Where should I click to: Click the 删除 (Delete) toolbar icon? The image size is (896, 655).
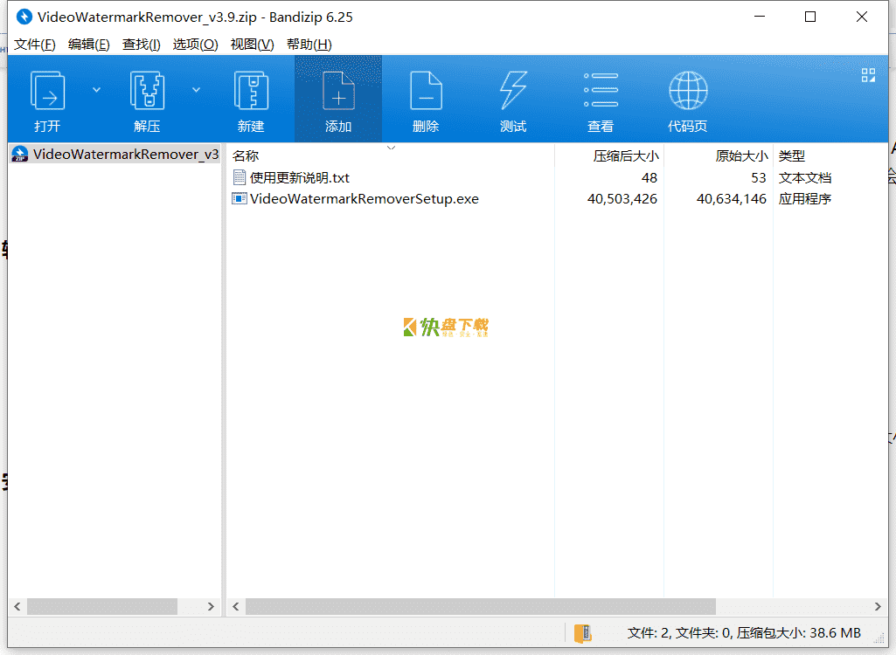[426, 91]
